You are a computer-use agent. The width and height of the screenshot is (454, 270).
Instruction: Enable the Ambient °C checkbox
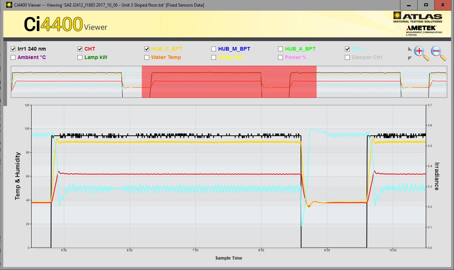pyautogui.click(x=13, y=57)
